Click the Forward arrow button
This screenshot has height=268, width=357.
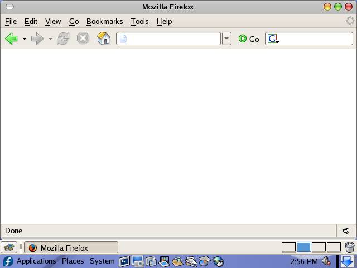pyautogui.click(x=37, y=39)
